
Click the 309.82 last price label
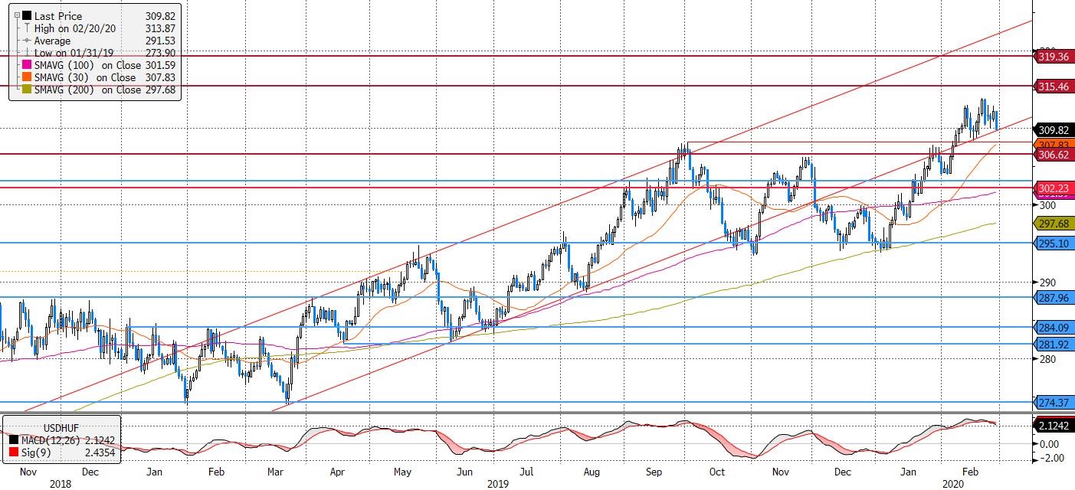pyautogui.click(x=1054, y=130)
